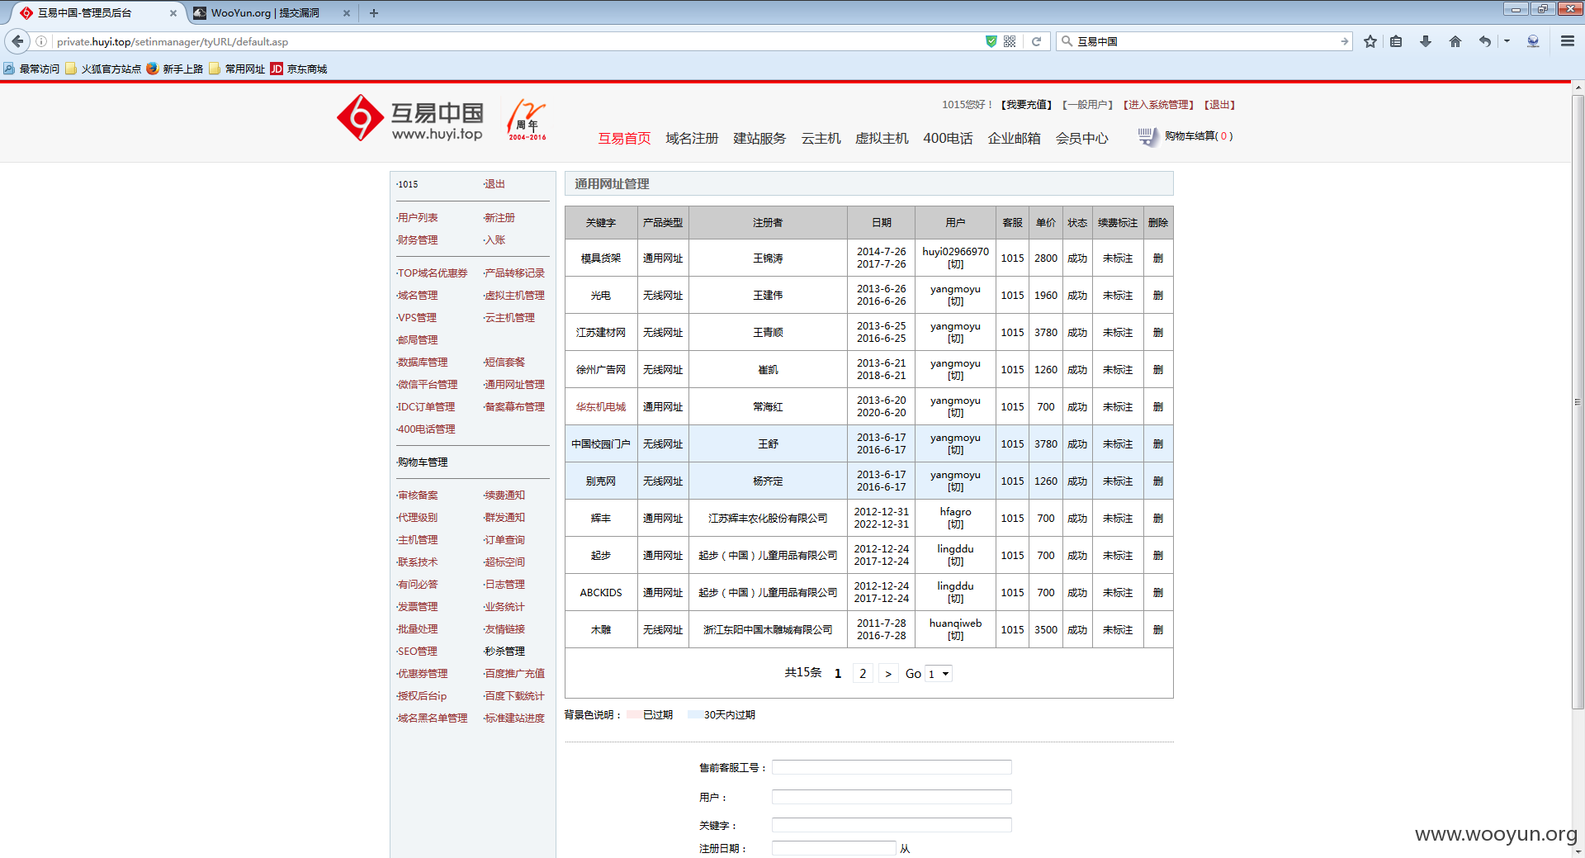Open the Go page number dropdown
1585x858 pixels.
[939, 674]
